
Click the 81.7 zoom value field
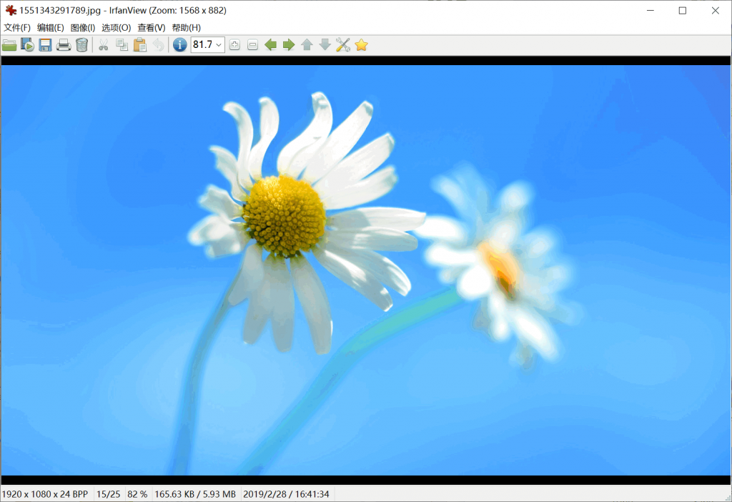click(x=202, y=45)
